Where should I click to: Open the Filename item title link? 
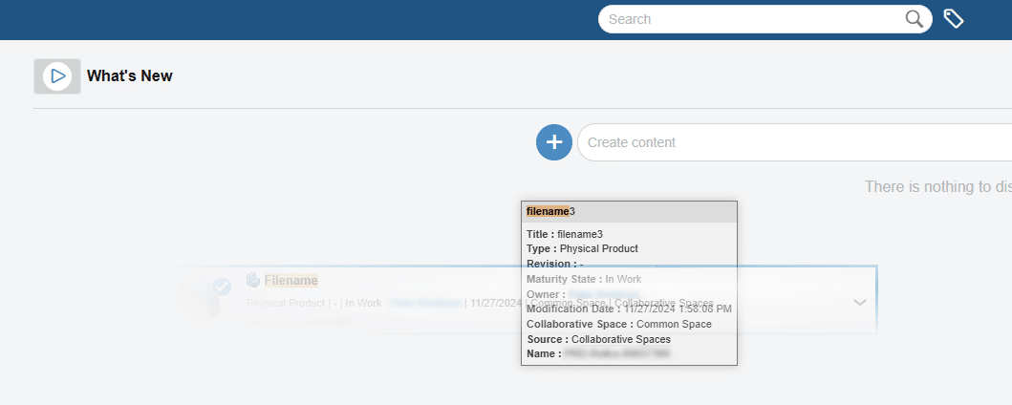291,281
